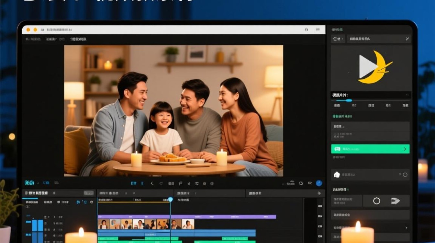Adjust the blue slider under the preview logo
This screenshot has height=243, width=435.
349,100
